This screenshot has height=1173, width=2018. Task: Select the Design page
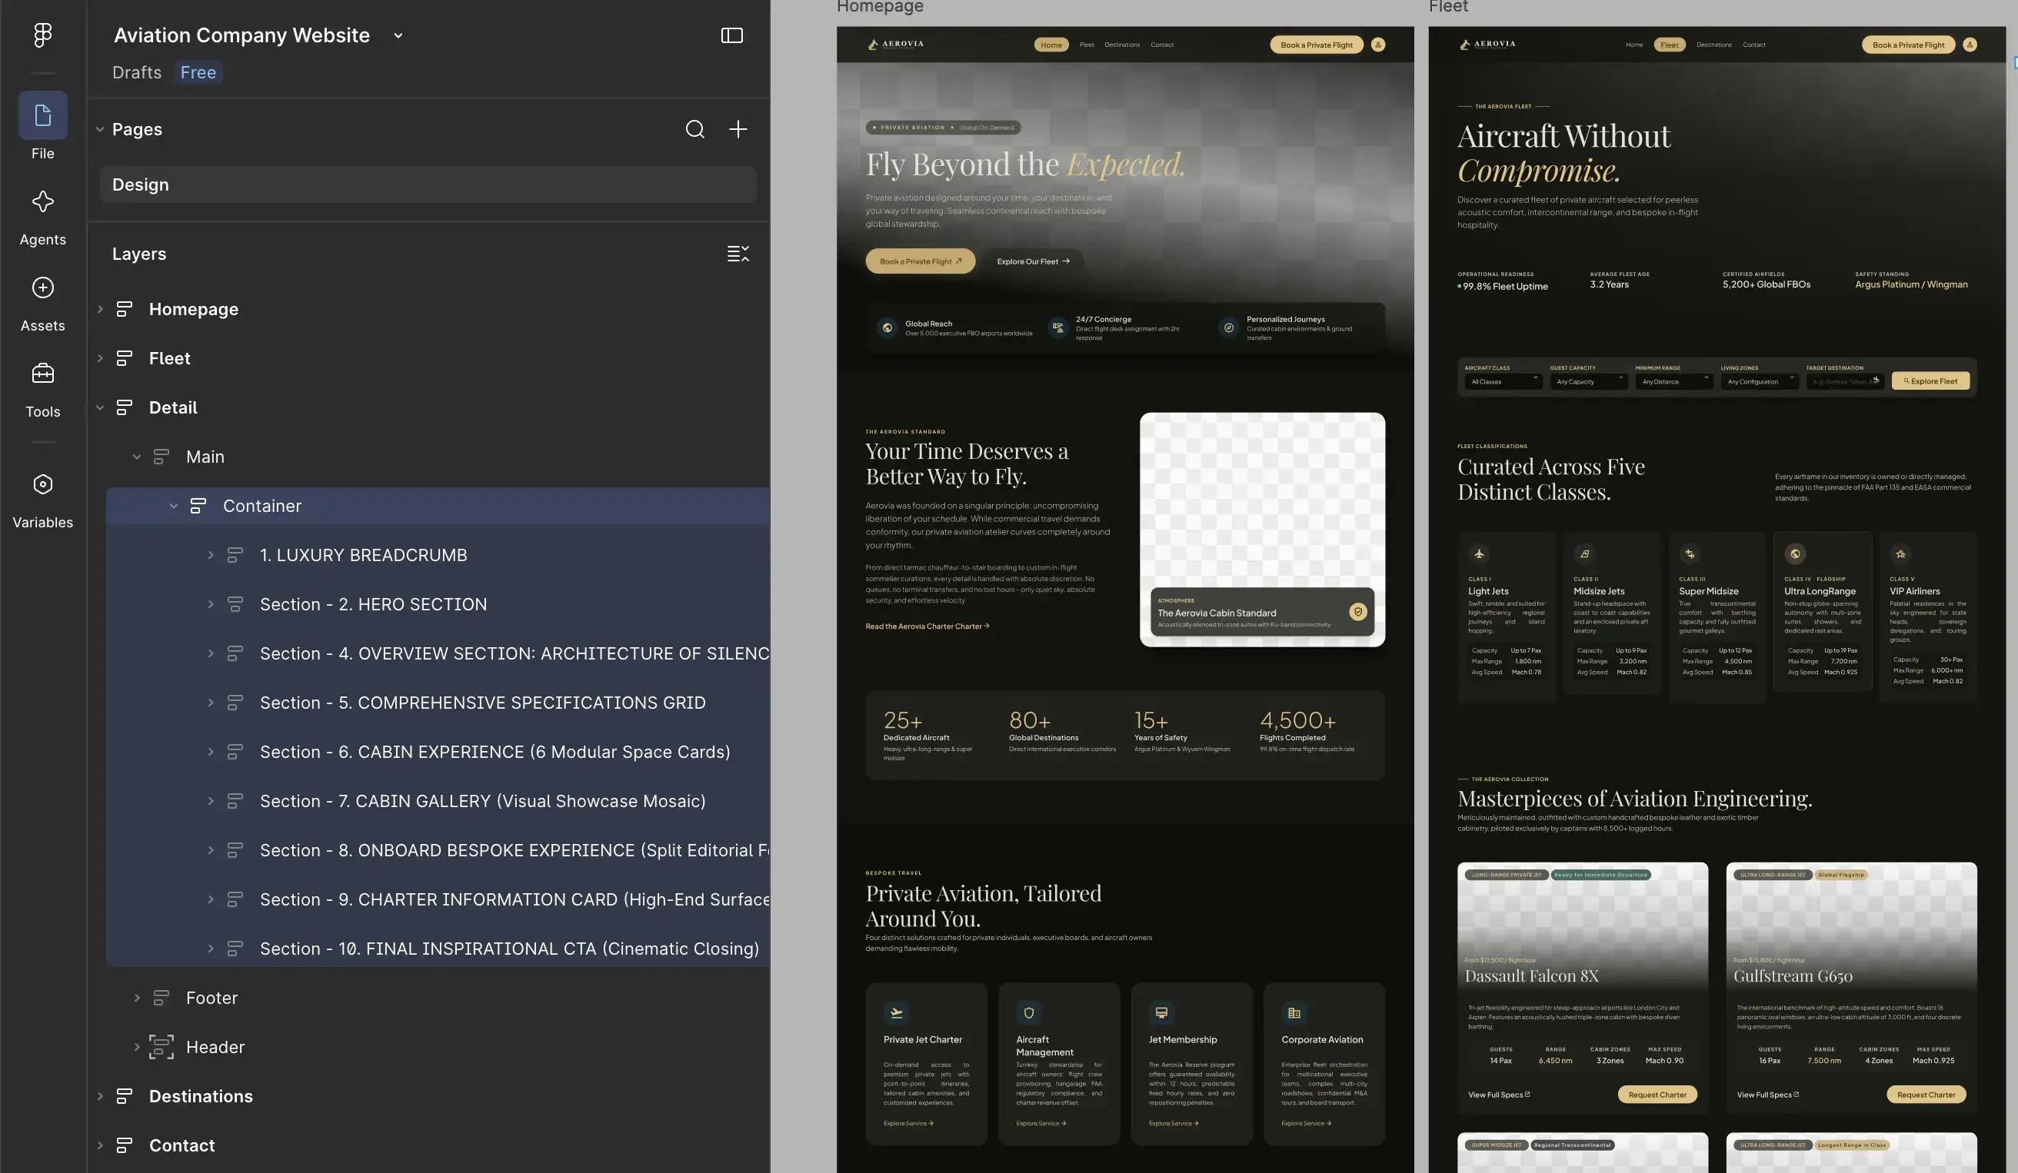428,184
